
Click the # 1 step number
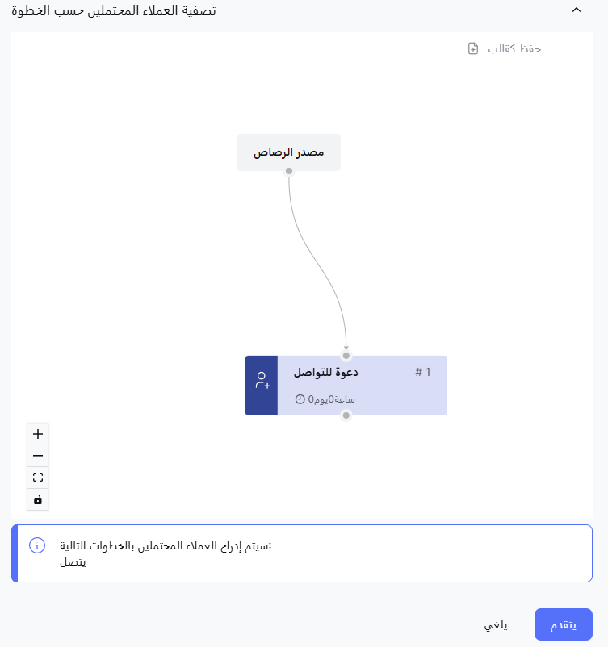[x=423, y=372]
